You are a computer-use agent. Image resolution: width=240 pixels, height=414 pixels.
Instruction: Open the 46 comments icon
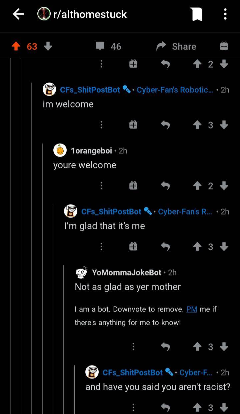pos(100,46)
